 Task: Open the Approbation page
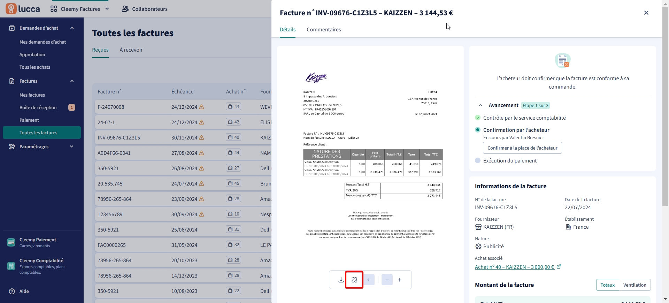pyautogui.click(x=32, y=54)
